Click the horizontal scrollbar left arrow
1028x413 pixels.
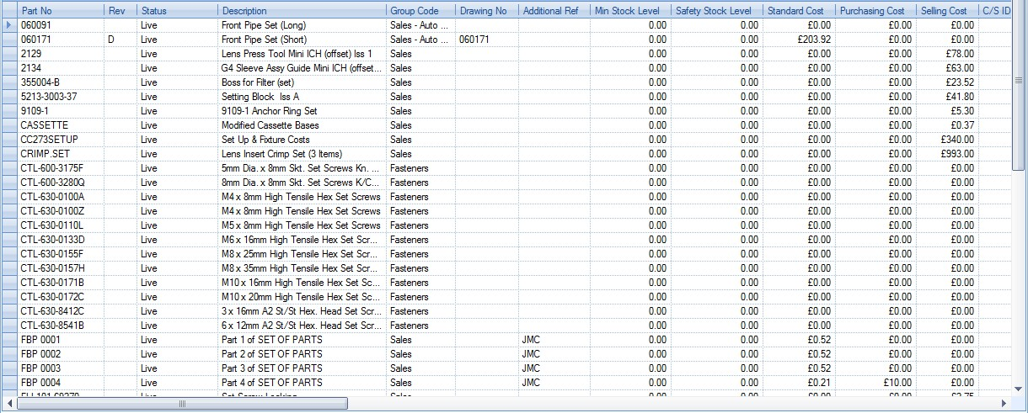click(x=8, y=405)
